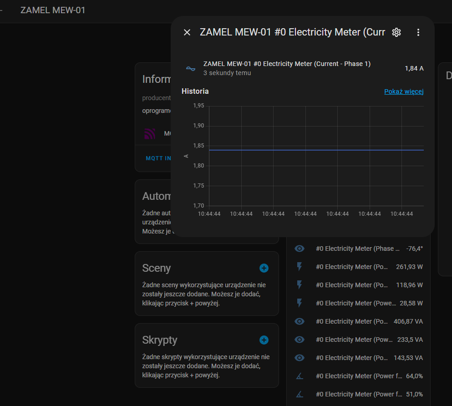Click the purple MQTT integration icon
The image size is (452, 406).
coord(150,134)
